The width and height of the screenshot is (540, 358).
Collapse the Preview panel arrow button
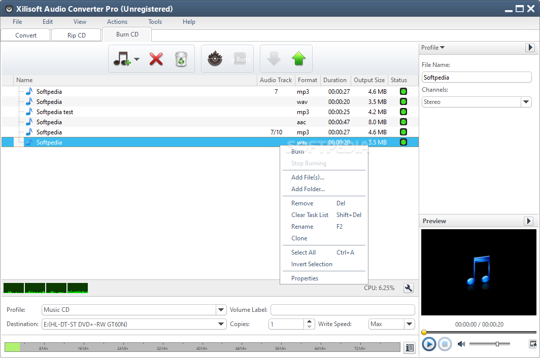[528, 221]
